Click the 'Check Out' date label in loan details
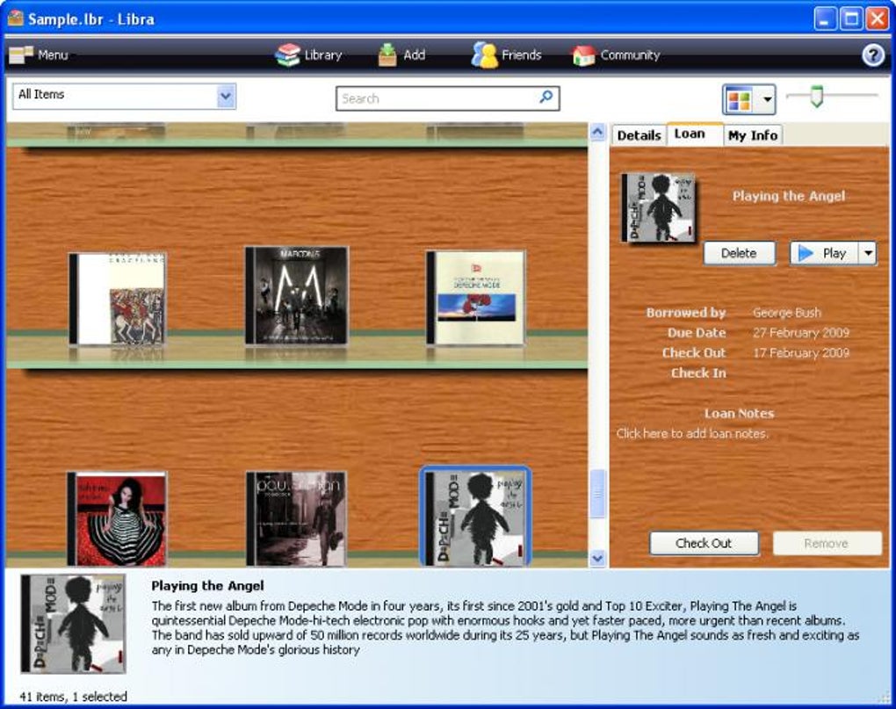Viewport: 896px width, 709px height. click(694, 352)
